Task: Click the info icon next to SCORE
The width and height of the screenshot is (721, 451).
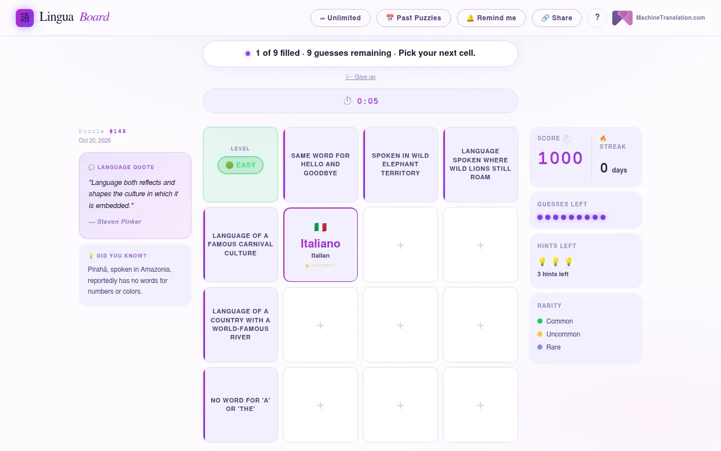Action: [x=567, y=139]
